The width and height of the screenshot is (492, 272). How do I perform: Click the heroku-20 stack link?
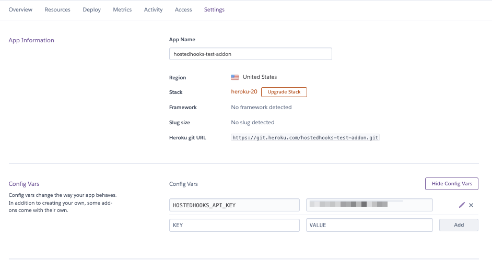click(x=244, y=91)
